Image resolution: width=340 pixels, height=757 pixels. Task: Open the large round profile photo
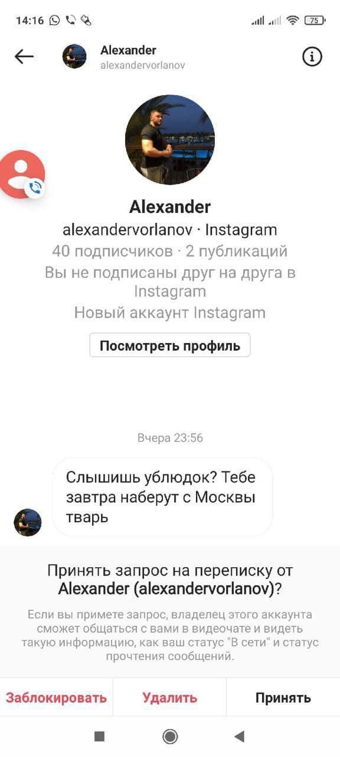(x=170, y=140)
